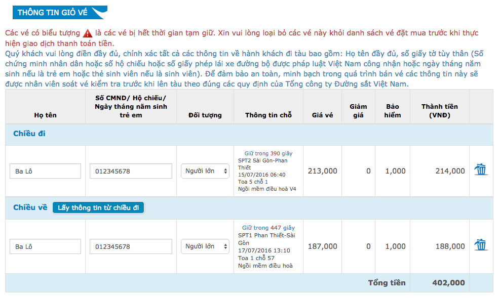Click the 'Giá vé' column header
The height and width of the screenshot is (298, 499).
click(x=322, y=115)
